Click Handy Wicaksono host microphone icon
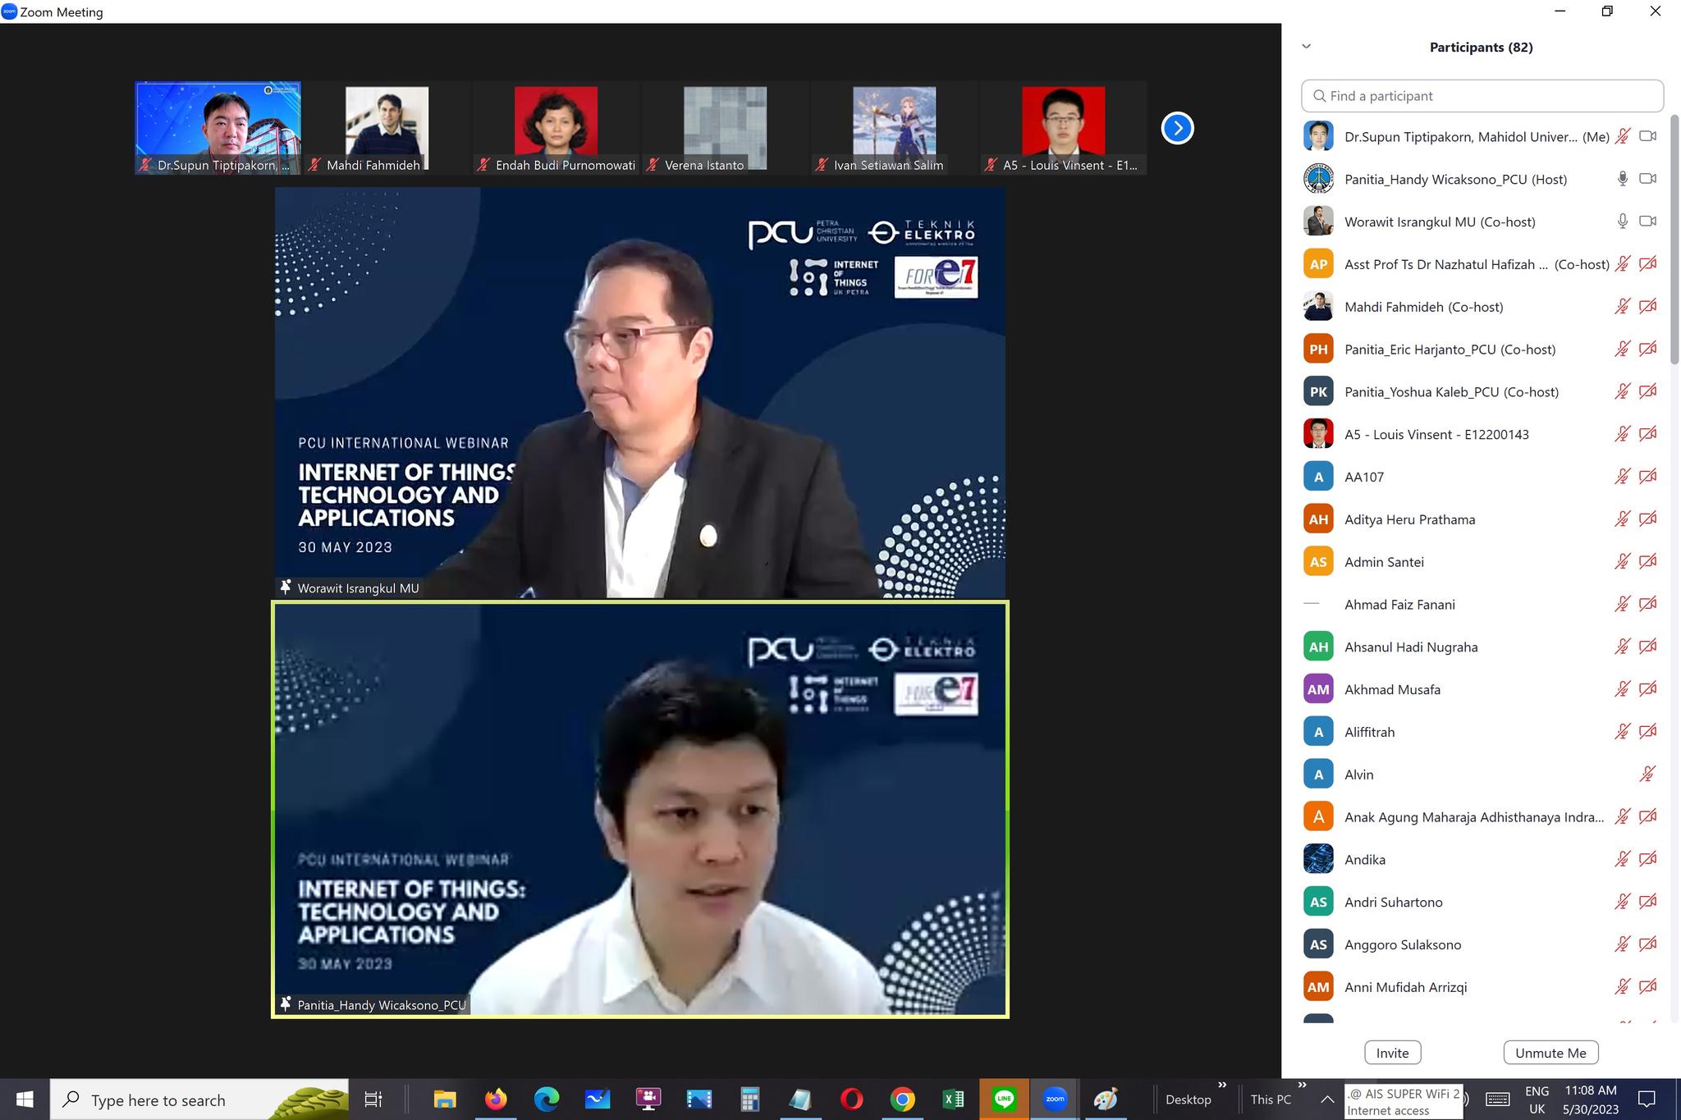This screenshot has height=1120, width=1681. tap(1622, 179)
